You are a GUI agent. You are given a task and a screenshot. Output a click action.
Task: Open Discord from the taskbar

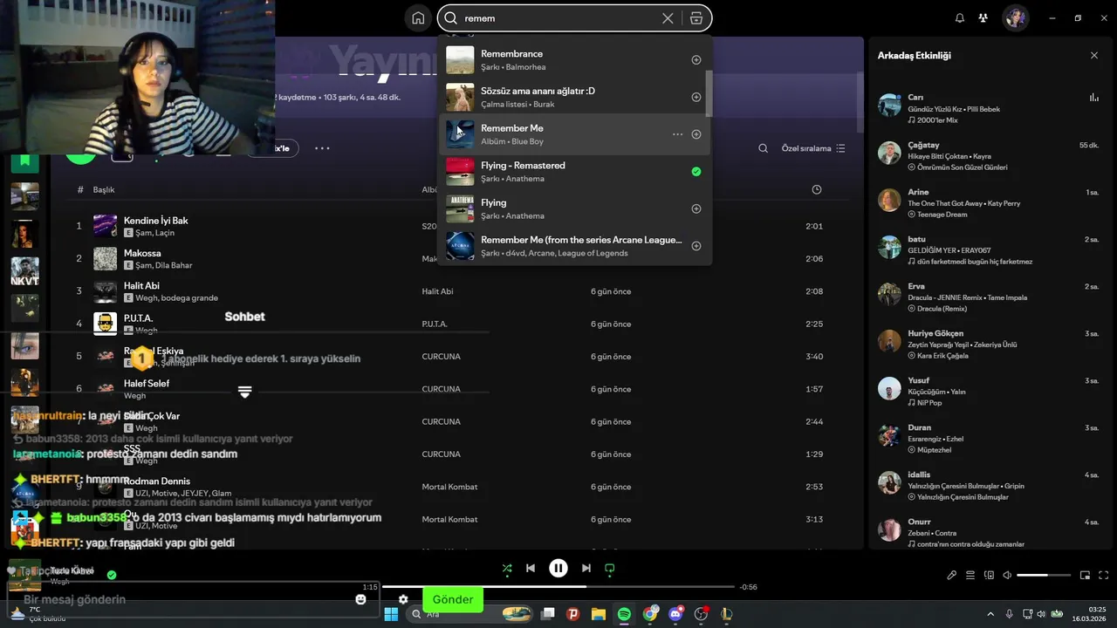[x=675, y=614]
